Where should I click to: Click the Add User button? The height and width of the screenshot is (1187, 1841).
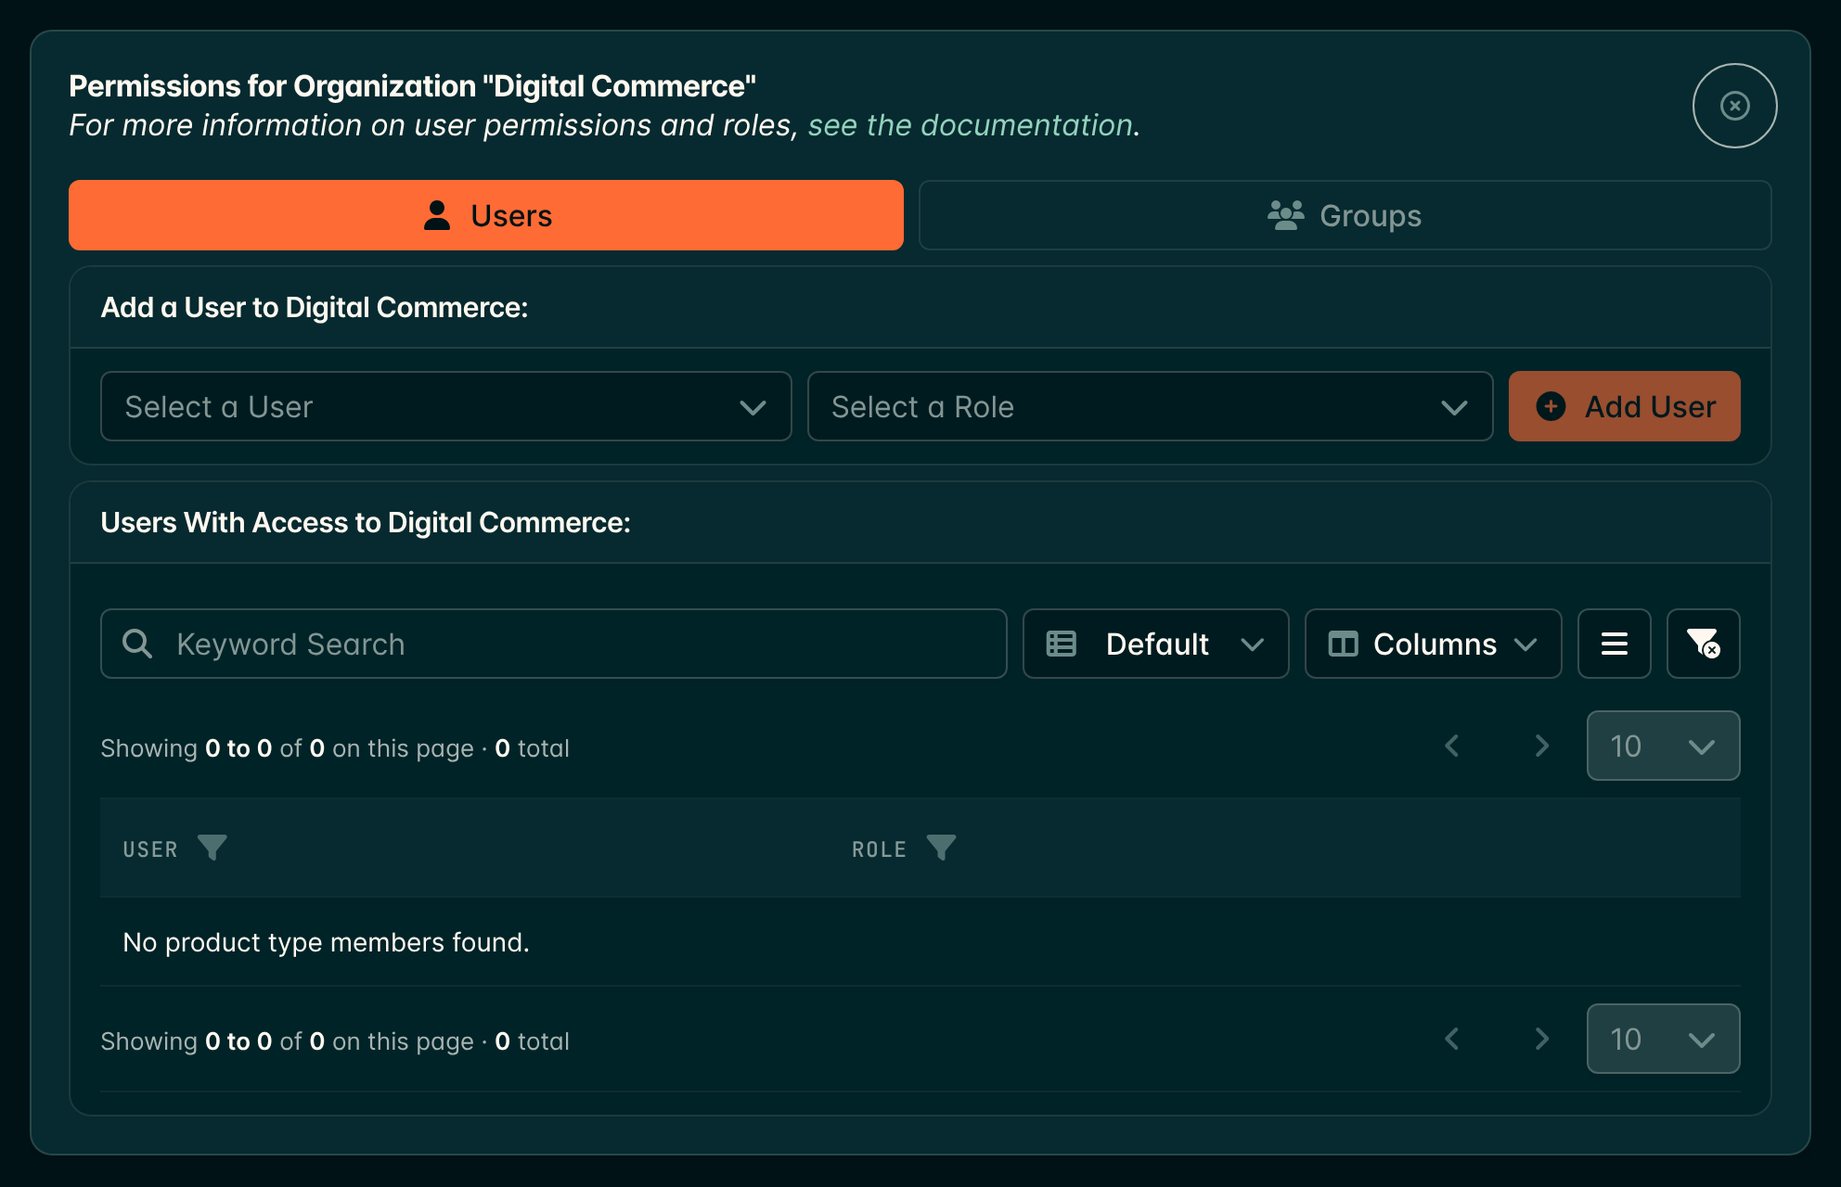(1624, 406)
